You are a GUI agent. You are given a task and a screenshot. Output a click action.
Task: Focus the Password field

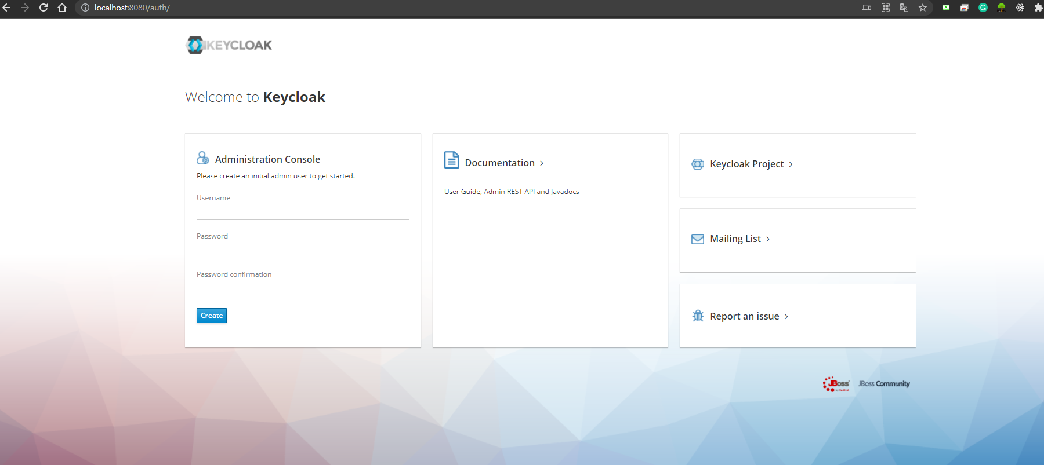click(303, 250)
